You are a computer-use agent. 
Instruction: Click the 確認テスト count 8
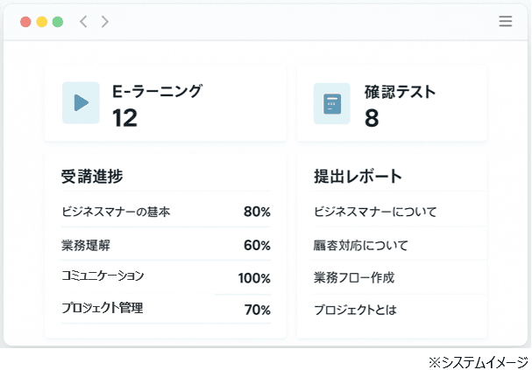[x=372, y=118]
